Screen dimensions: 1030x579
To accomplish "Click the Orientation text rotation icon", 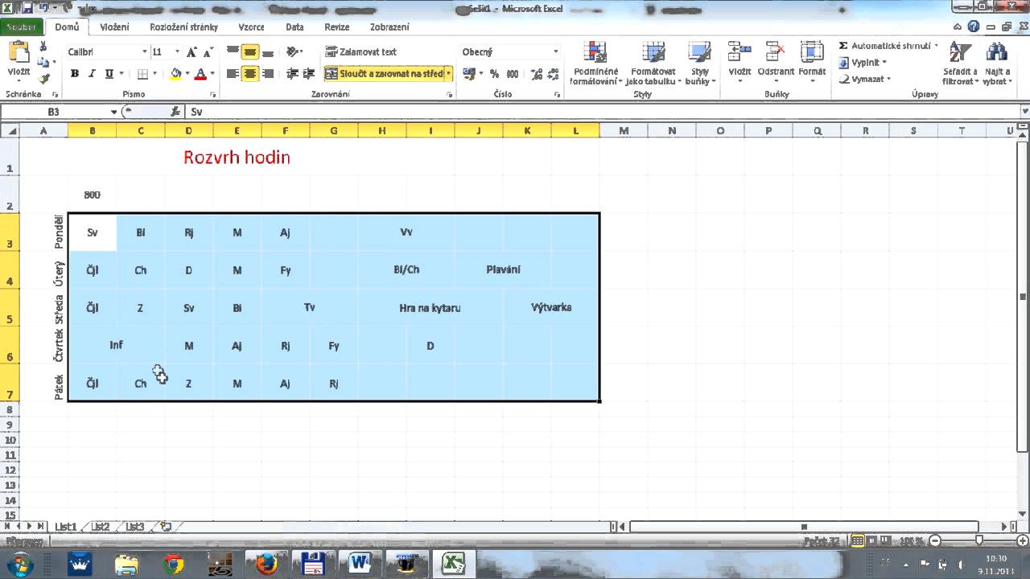I will point(294,51).
